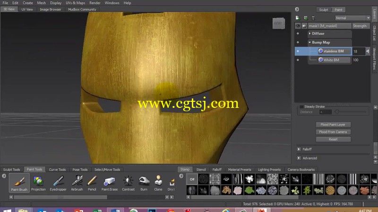
Task: Toggle visibility dot of Bump Map channel
Action: point(298,42)
